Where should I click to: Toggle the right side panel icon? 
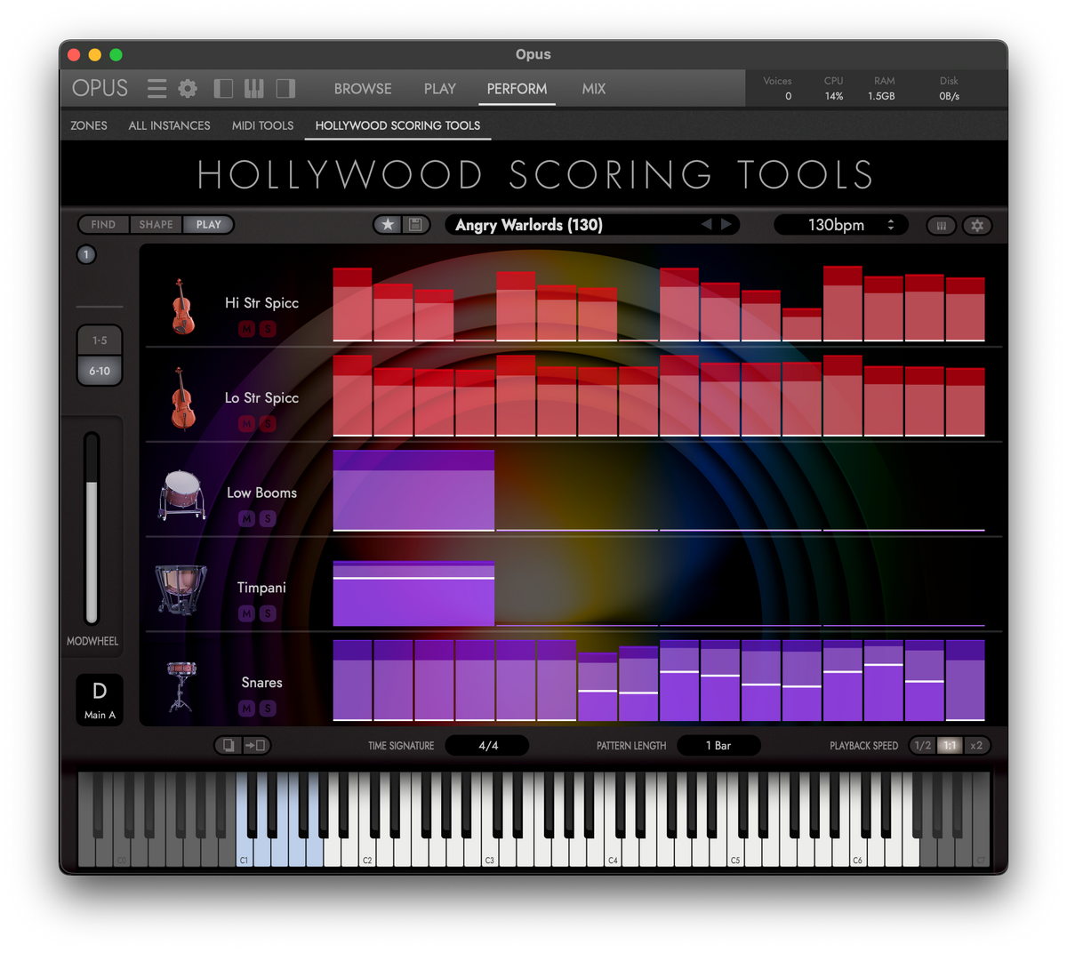285,88
